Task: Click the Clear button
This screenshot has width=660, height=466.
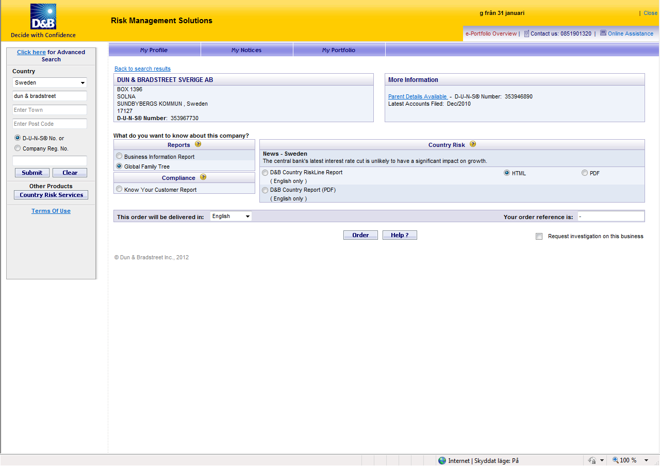Action: coord(70,173)
